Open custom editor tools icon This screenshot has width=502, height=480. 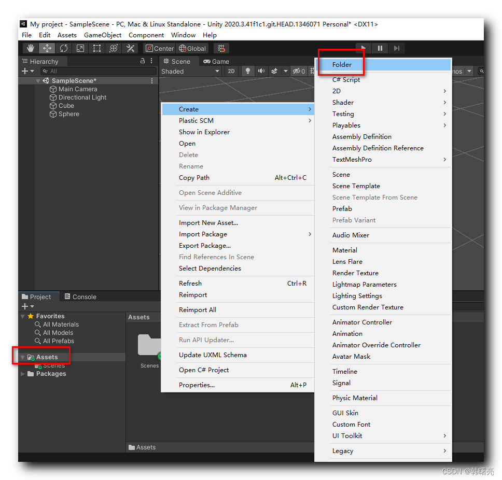tap(130, 48)
